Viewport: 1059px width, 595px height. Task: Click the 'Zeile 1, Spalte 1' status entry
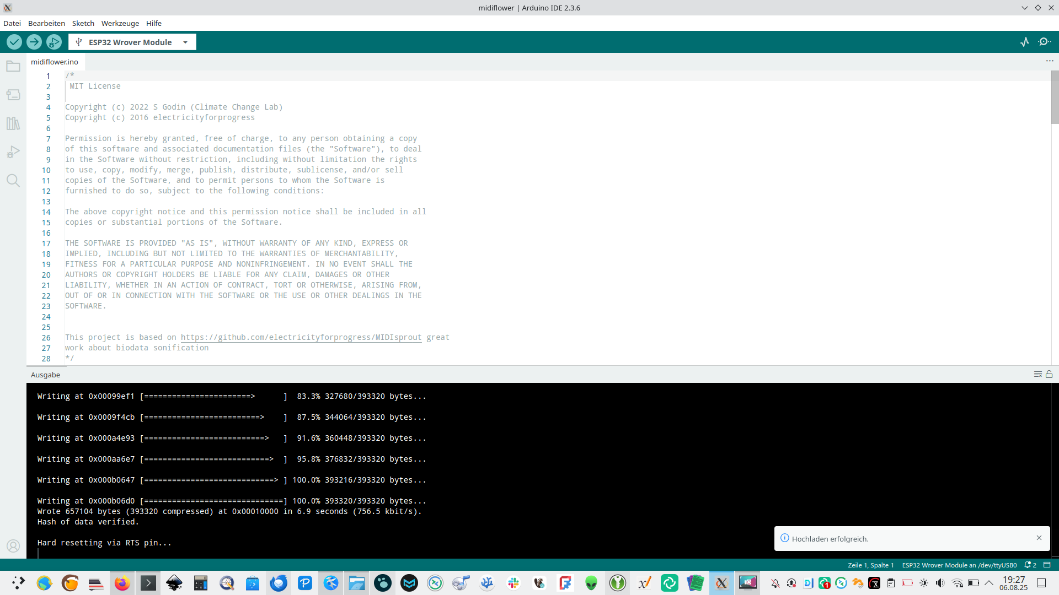pos(870,565)
